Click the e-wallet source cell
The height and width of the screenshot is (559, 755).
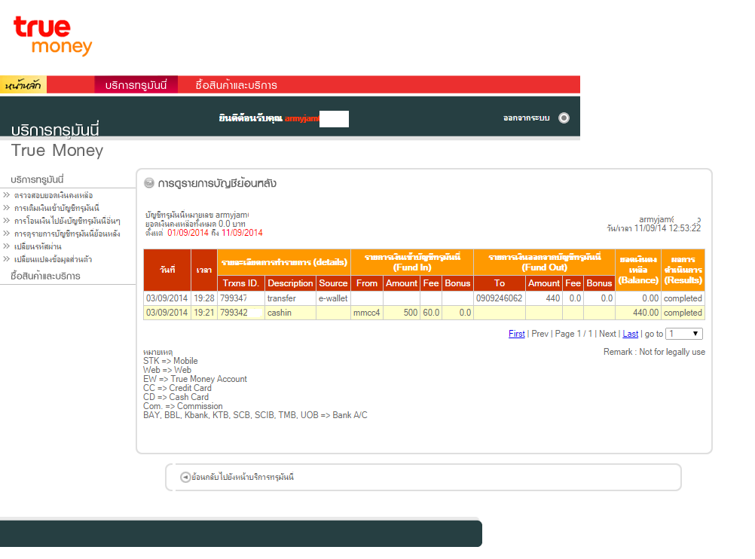tap(333, 298)
